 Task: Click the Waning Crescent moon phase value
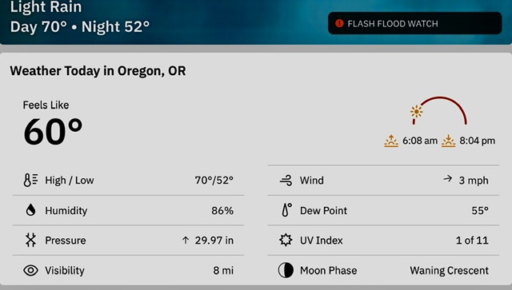pos(450,271)
